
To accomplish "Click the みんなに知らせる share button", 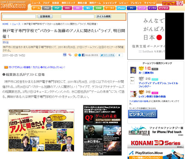I will tap(91, 55).
